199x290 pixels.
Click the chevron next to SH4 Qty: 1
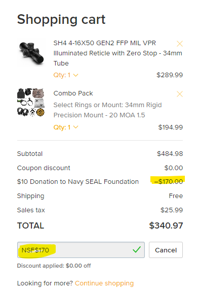75,75
